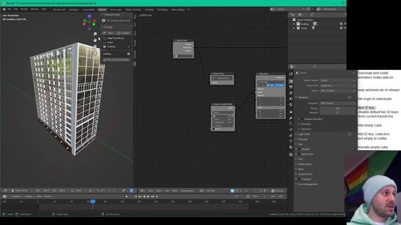Screen dimensions: 401x225
Task: Click the play animation button
Action: pos(148,196)
